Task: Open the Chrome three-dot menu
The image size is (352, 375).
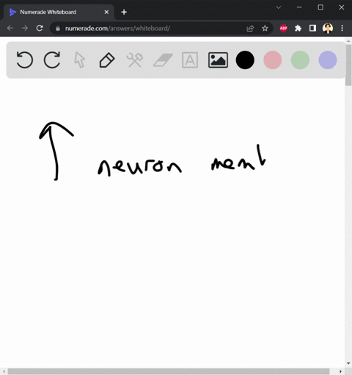Action: coord(342,28)
